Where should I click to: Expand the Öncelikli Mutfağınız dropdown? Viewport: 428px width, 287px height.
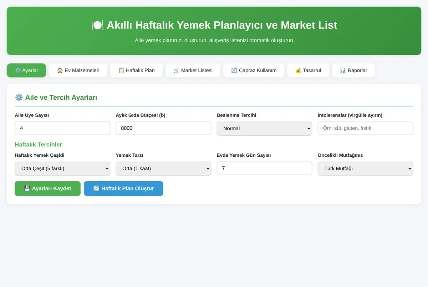coord(365,169)
